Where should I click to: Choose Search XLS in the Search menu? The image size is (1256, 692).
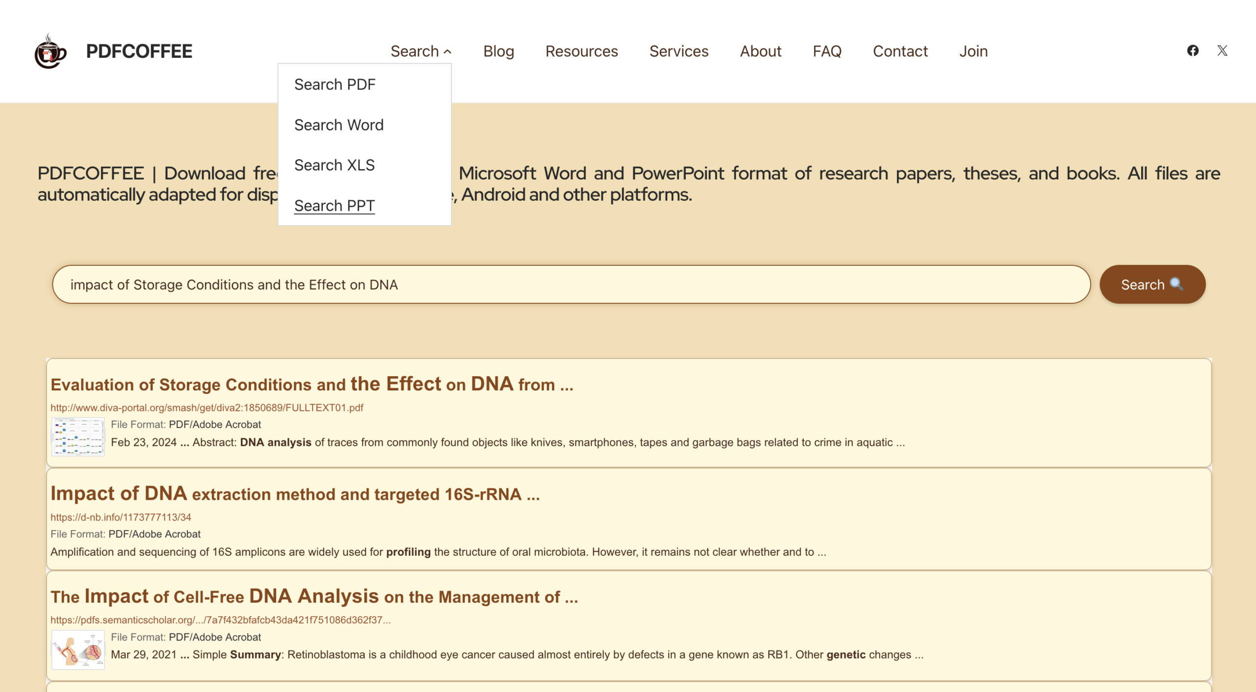pyautogui.click(x=334, y=165)
